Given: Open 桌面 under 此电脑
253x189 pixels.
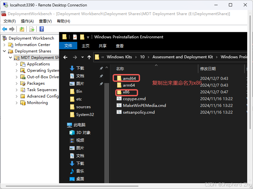Looking at the screenshot, I should [x=80, y=179].
